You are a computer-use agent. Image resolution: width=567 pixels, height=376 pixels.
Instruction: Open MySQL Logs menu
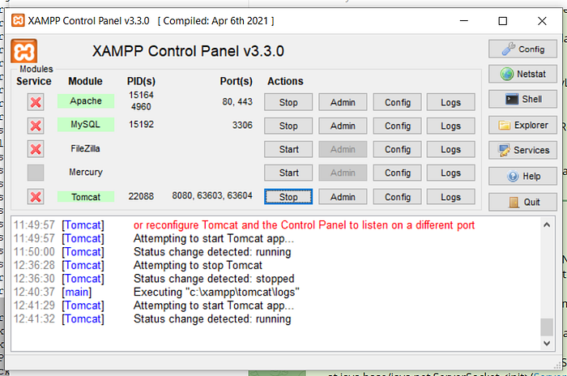[x=451, y=126]
